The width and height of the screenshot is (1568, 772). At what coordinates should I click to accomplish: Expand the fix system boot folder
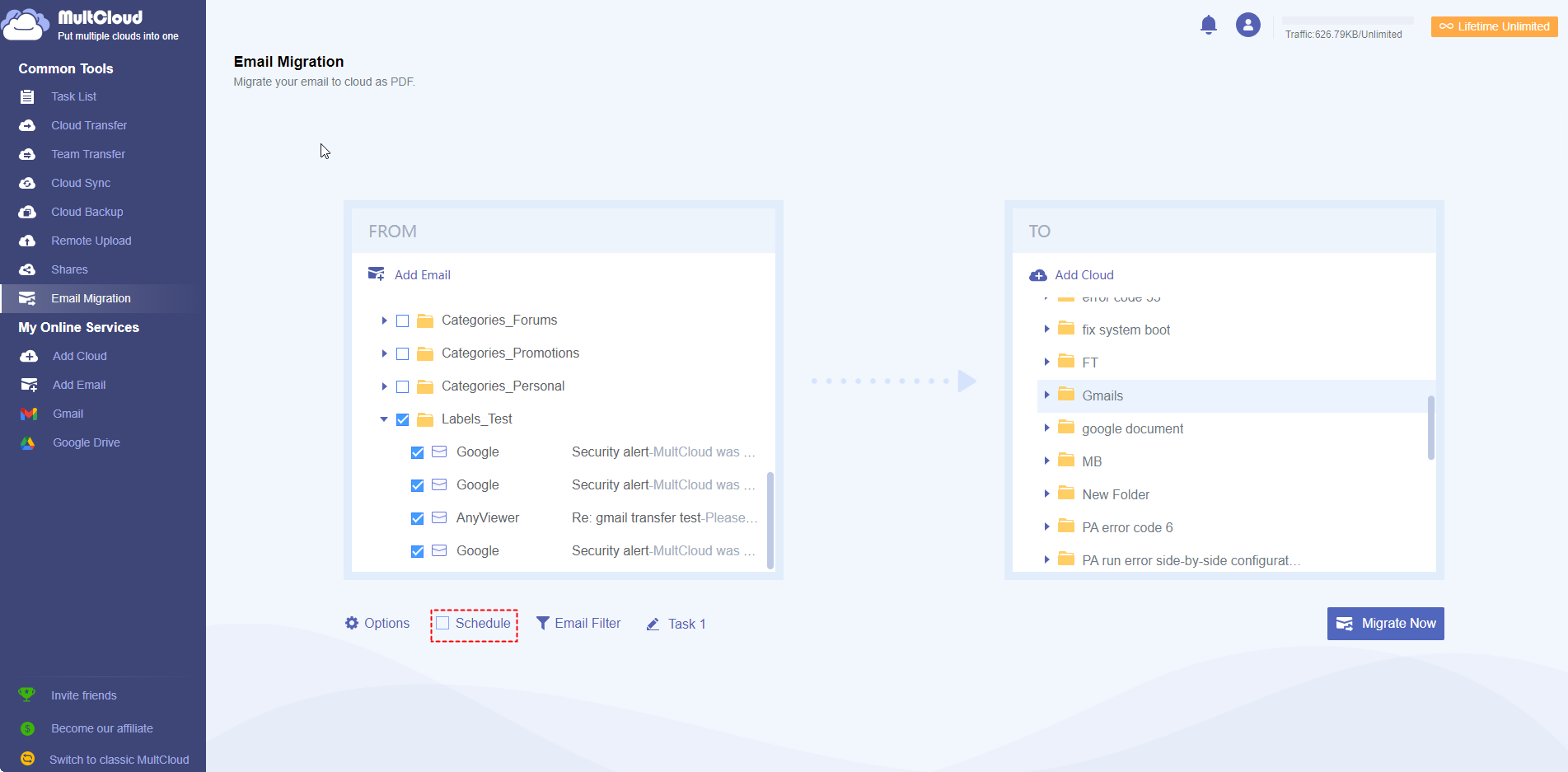pyautogui.click(x=1046, y=329)
